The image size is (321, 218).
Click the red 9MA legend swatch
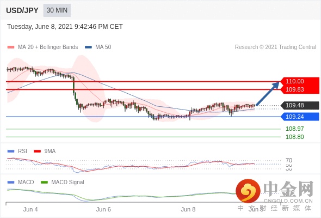coord(37,152)
